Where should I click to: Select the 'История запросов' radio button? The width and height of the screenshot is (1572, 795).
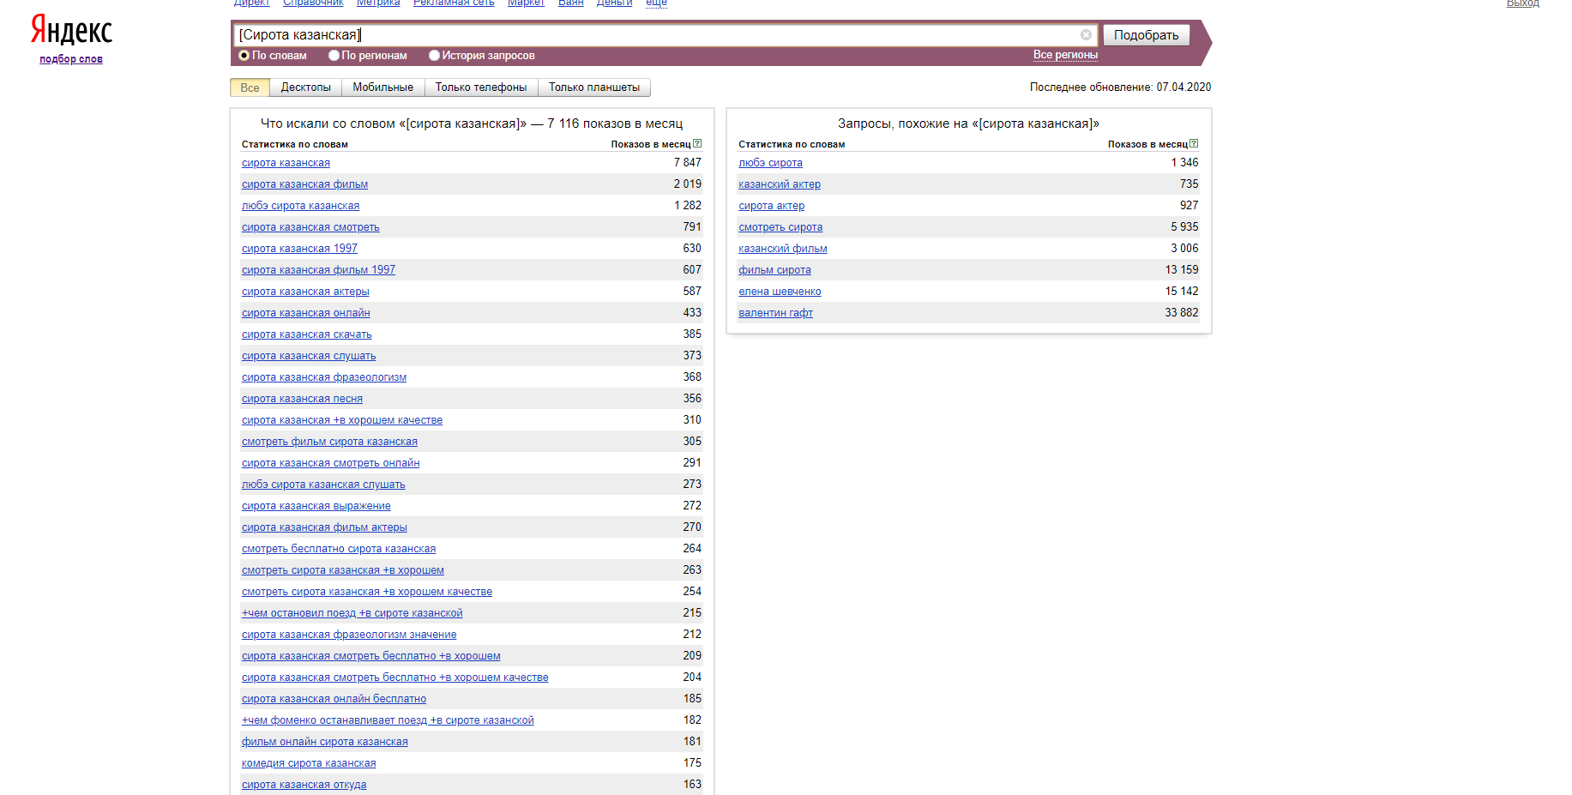click(435, 56)
